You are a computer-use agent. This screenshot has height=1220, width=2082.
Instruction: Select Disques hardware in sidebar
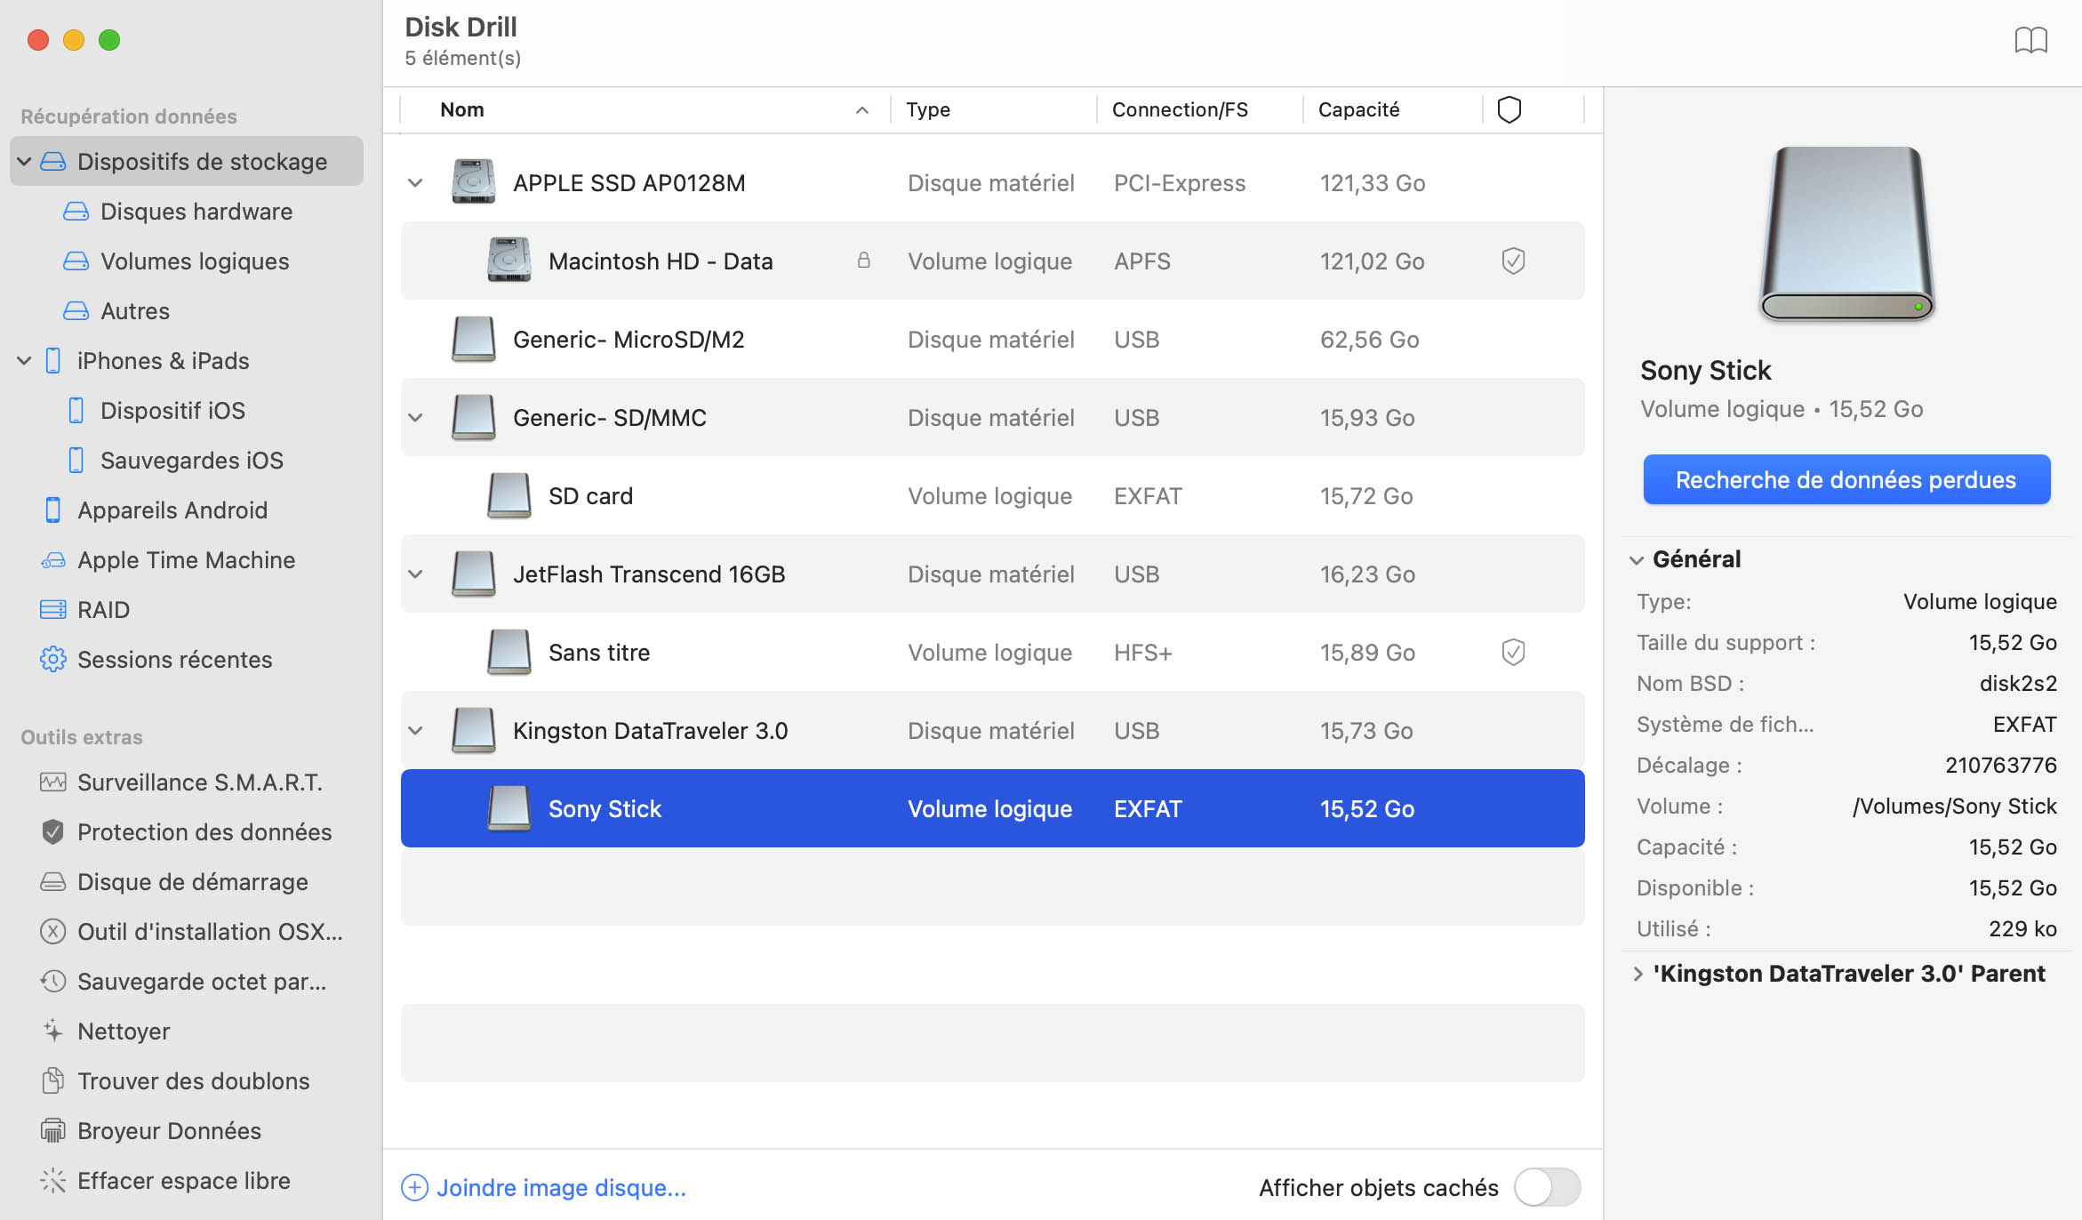(196, 212)
